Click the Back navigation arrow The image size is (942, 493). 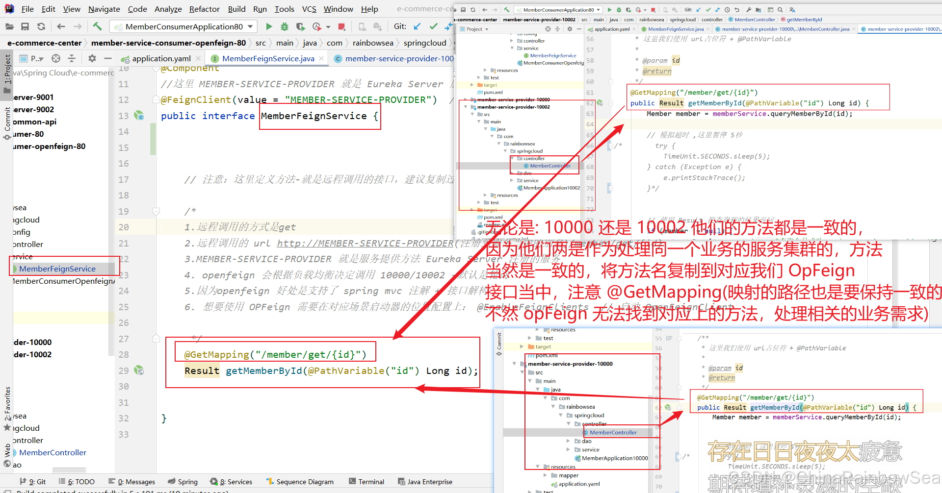point(61,26)
